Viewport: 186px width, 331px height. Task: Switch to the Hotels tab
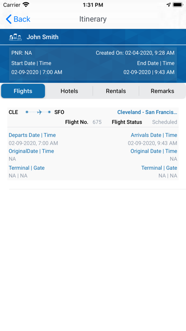tap(69, 91)
